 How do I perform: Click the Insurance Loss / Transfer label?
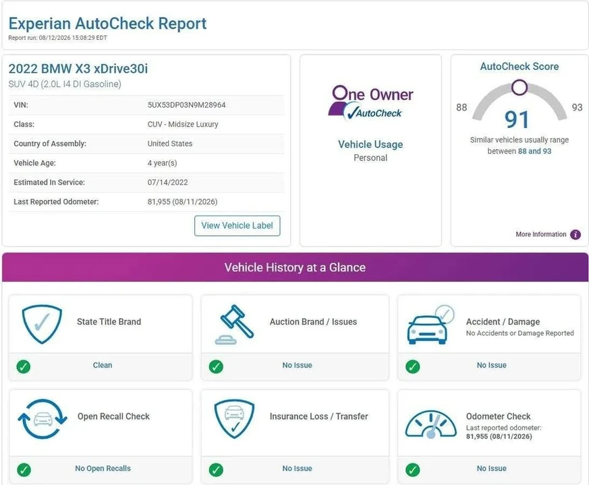point(318,416)
